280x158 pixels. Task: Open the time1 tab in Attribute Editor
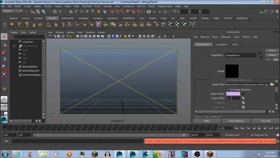(235, 44)
